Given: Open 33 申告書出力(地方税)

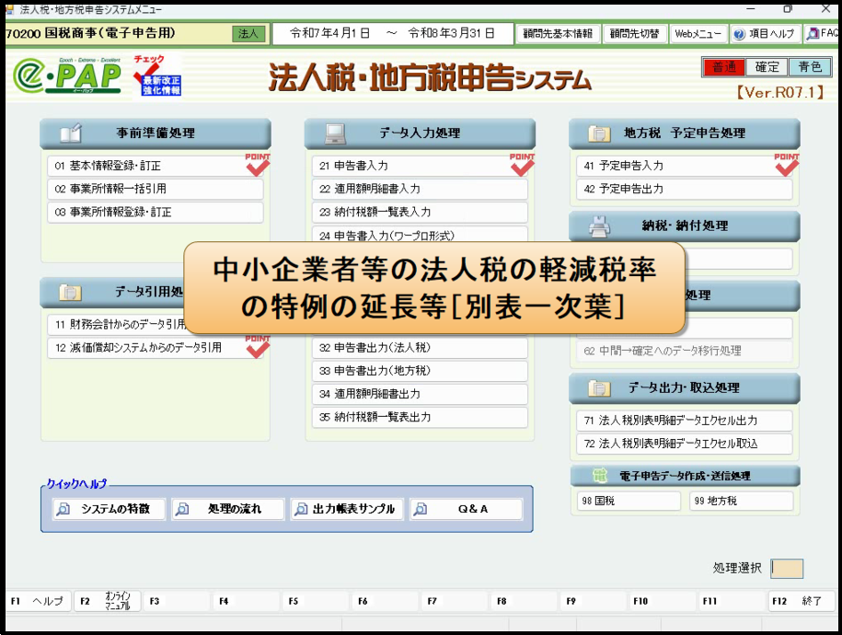Looking at the screenshot, I should (420, 371).
